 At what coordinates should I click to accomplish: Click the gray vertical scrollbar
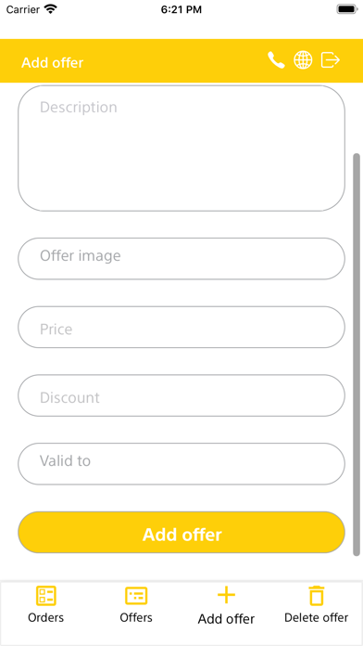click(357, 355)
